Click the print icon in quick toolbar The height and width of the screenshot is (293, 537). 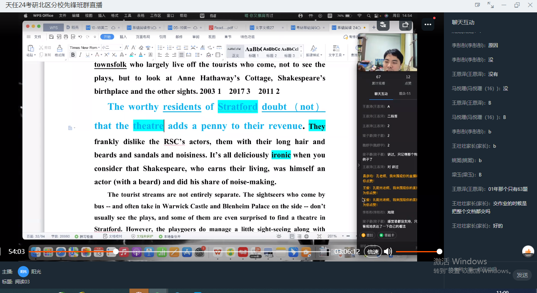(x=66, y=37)
